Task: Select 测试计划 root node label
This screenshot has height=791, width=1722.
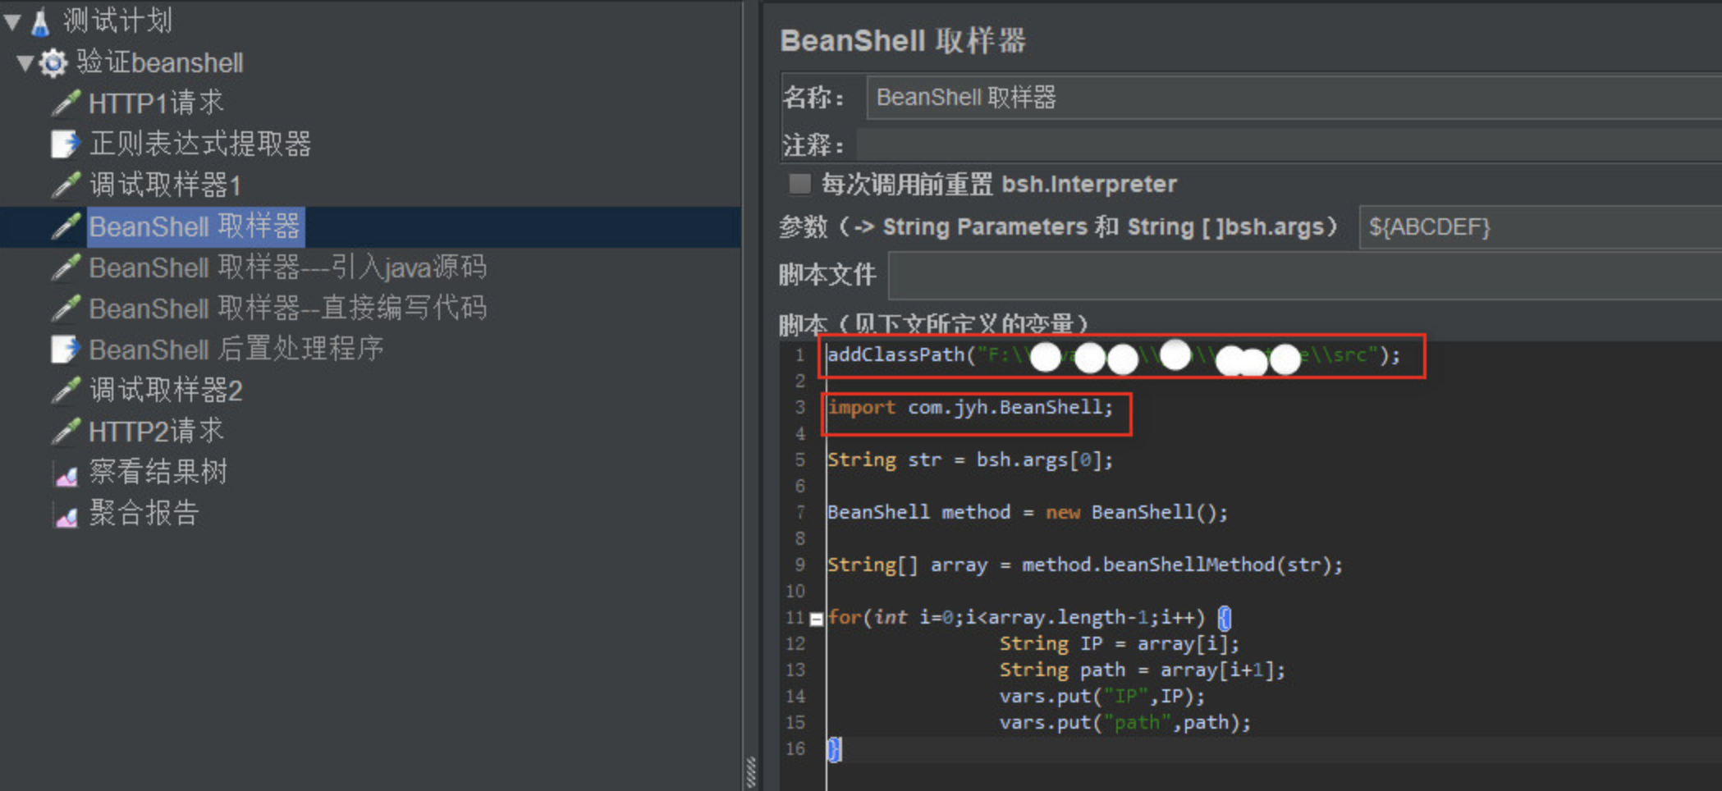Action: click(117, 21)
